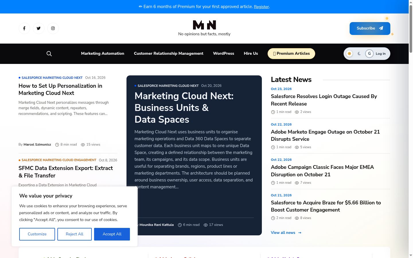Screen dimensions: 413x258
Task: Accept All cookies
Action: point(112,234)
